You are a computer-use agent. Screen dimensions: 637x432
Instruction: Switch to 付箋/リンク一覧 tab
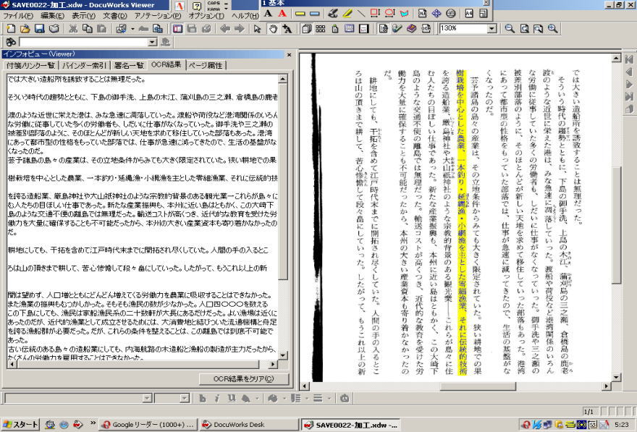30,65
